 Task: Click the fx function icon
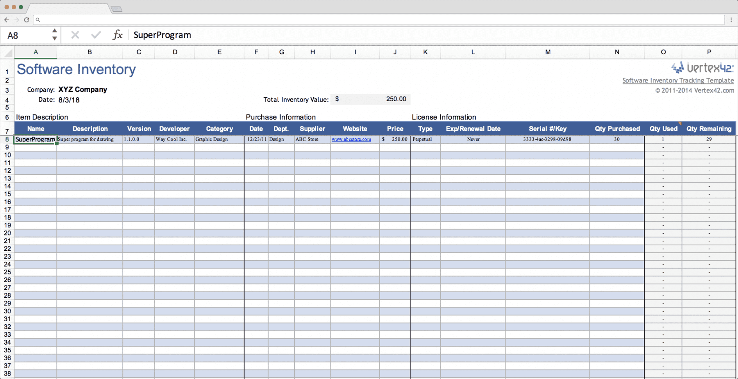pyautogui.click(x=118, y=35)
